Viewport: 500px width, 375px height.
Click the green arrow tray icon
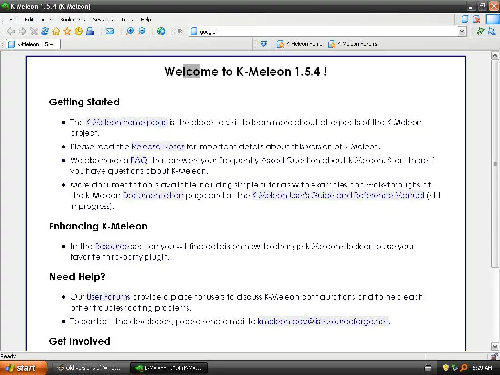[455, 368]
